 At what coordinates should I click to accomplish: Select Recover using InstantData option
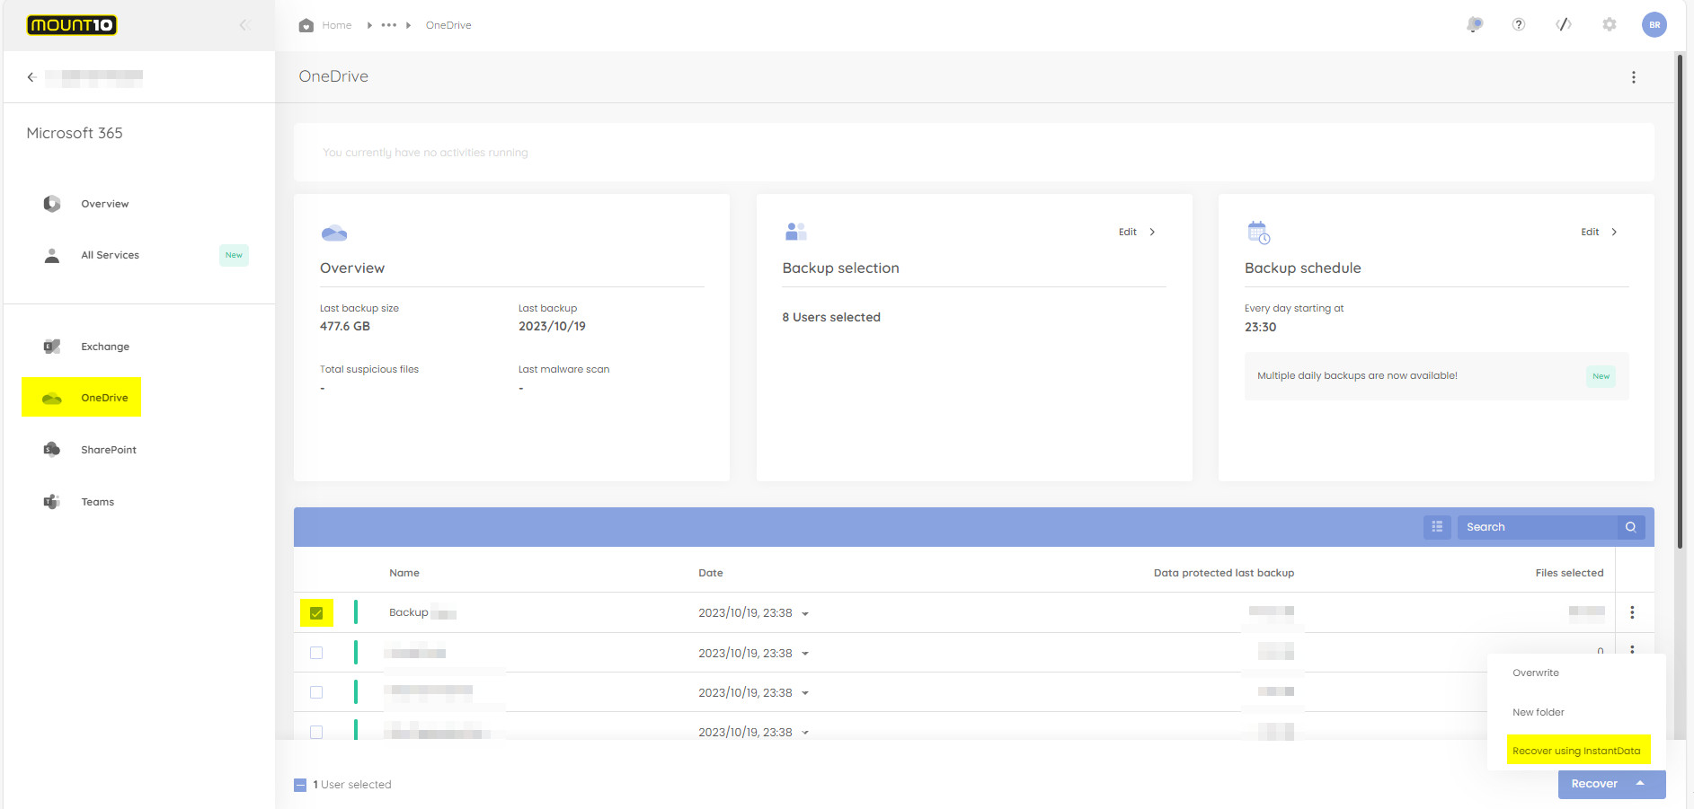coord(1576,751)
